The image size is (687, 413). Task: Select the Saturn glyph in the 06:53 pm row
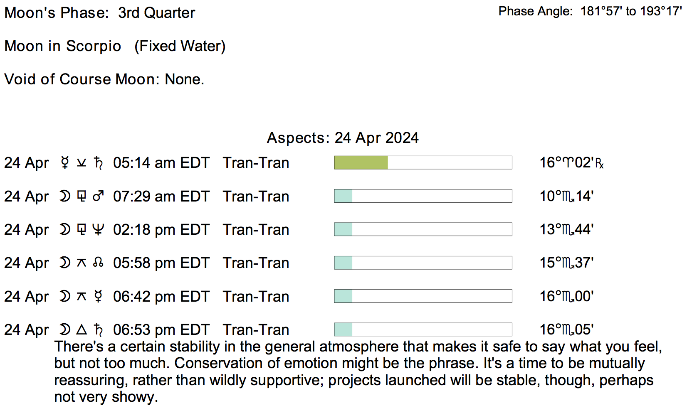99,329
